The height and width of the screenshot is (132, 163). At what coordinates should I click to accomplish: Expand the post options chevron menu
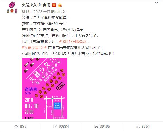click(x=156, y=3)
